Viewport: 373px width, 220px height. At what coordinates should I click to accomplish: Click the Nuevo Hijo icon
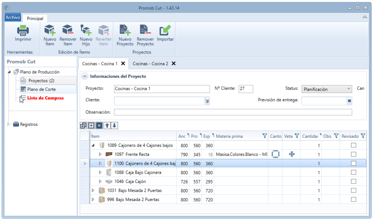(x=86, y=30)
